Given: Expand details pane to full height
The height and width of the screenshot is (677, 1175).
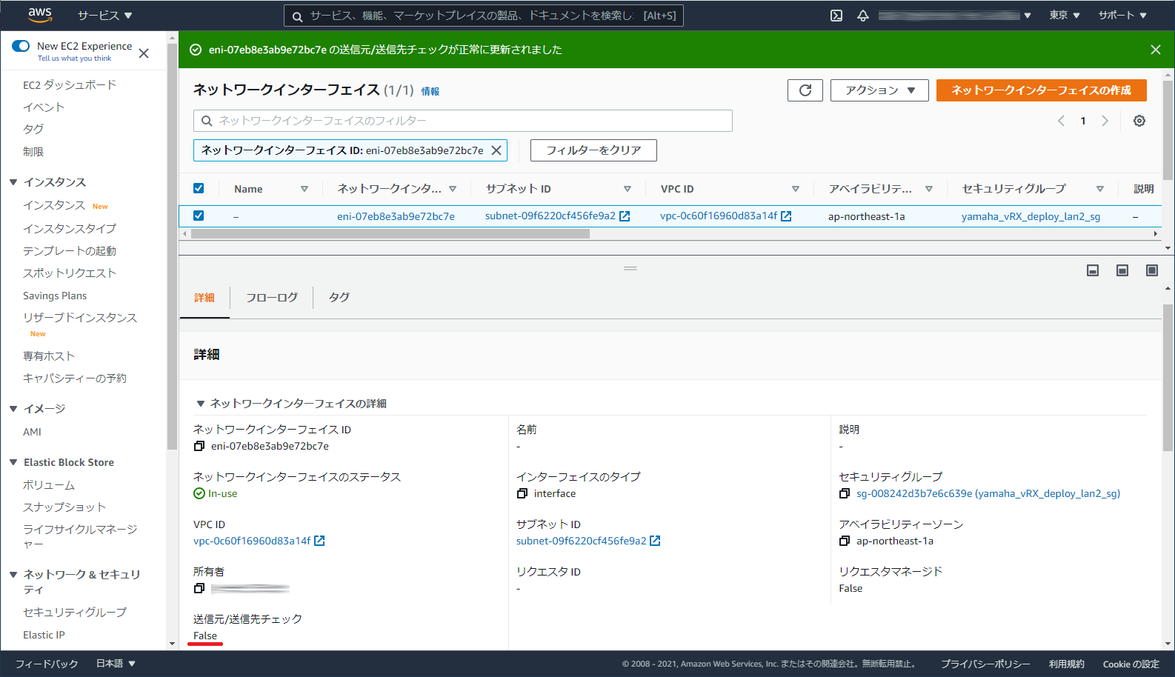Looking at the screenshot, I should click(x=1152, y=270).
